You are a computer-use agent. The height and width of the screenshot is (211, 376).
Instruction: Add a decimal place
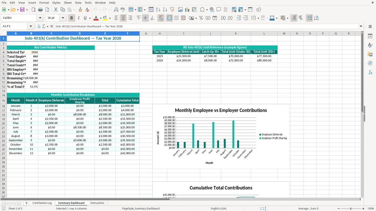pyautogui.click(x=223, y=18)
